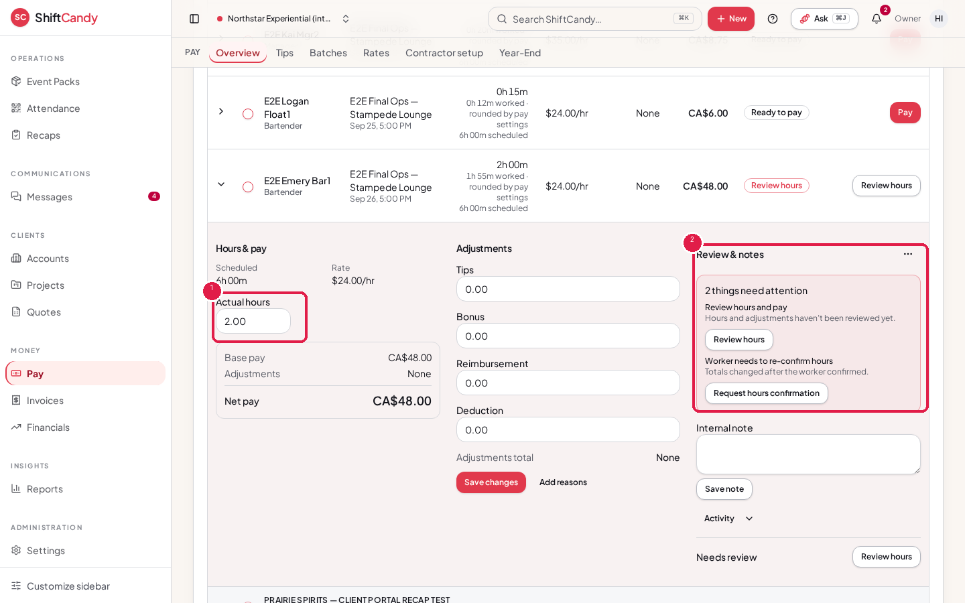Switch to the Tips tab
The width and height of the screenshot is (965, 603).
(285, 53)
